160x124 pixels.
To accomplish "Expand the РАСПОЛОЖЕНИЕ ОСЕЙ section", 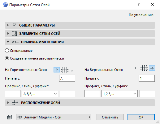I will [x=80, y=103].
